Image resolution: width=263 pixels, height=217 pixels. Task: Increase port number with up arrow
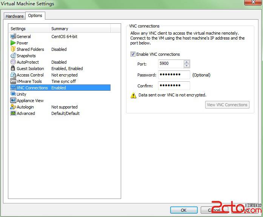(186, 62)
